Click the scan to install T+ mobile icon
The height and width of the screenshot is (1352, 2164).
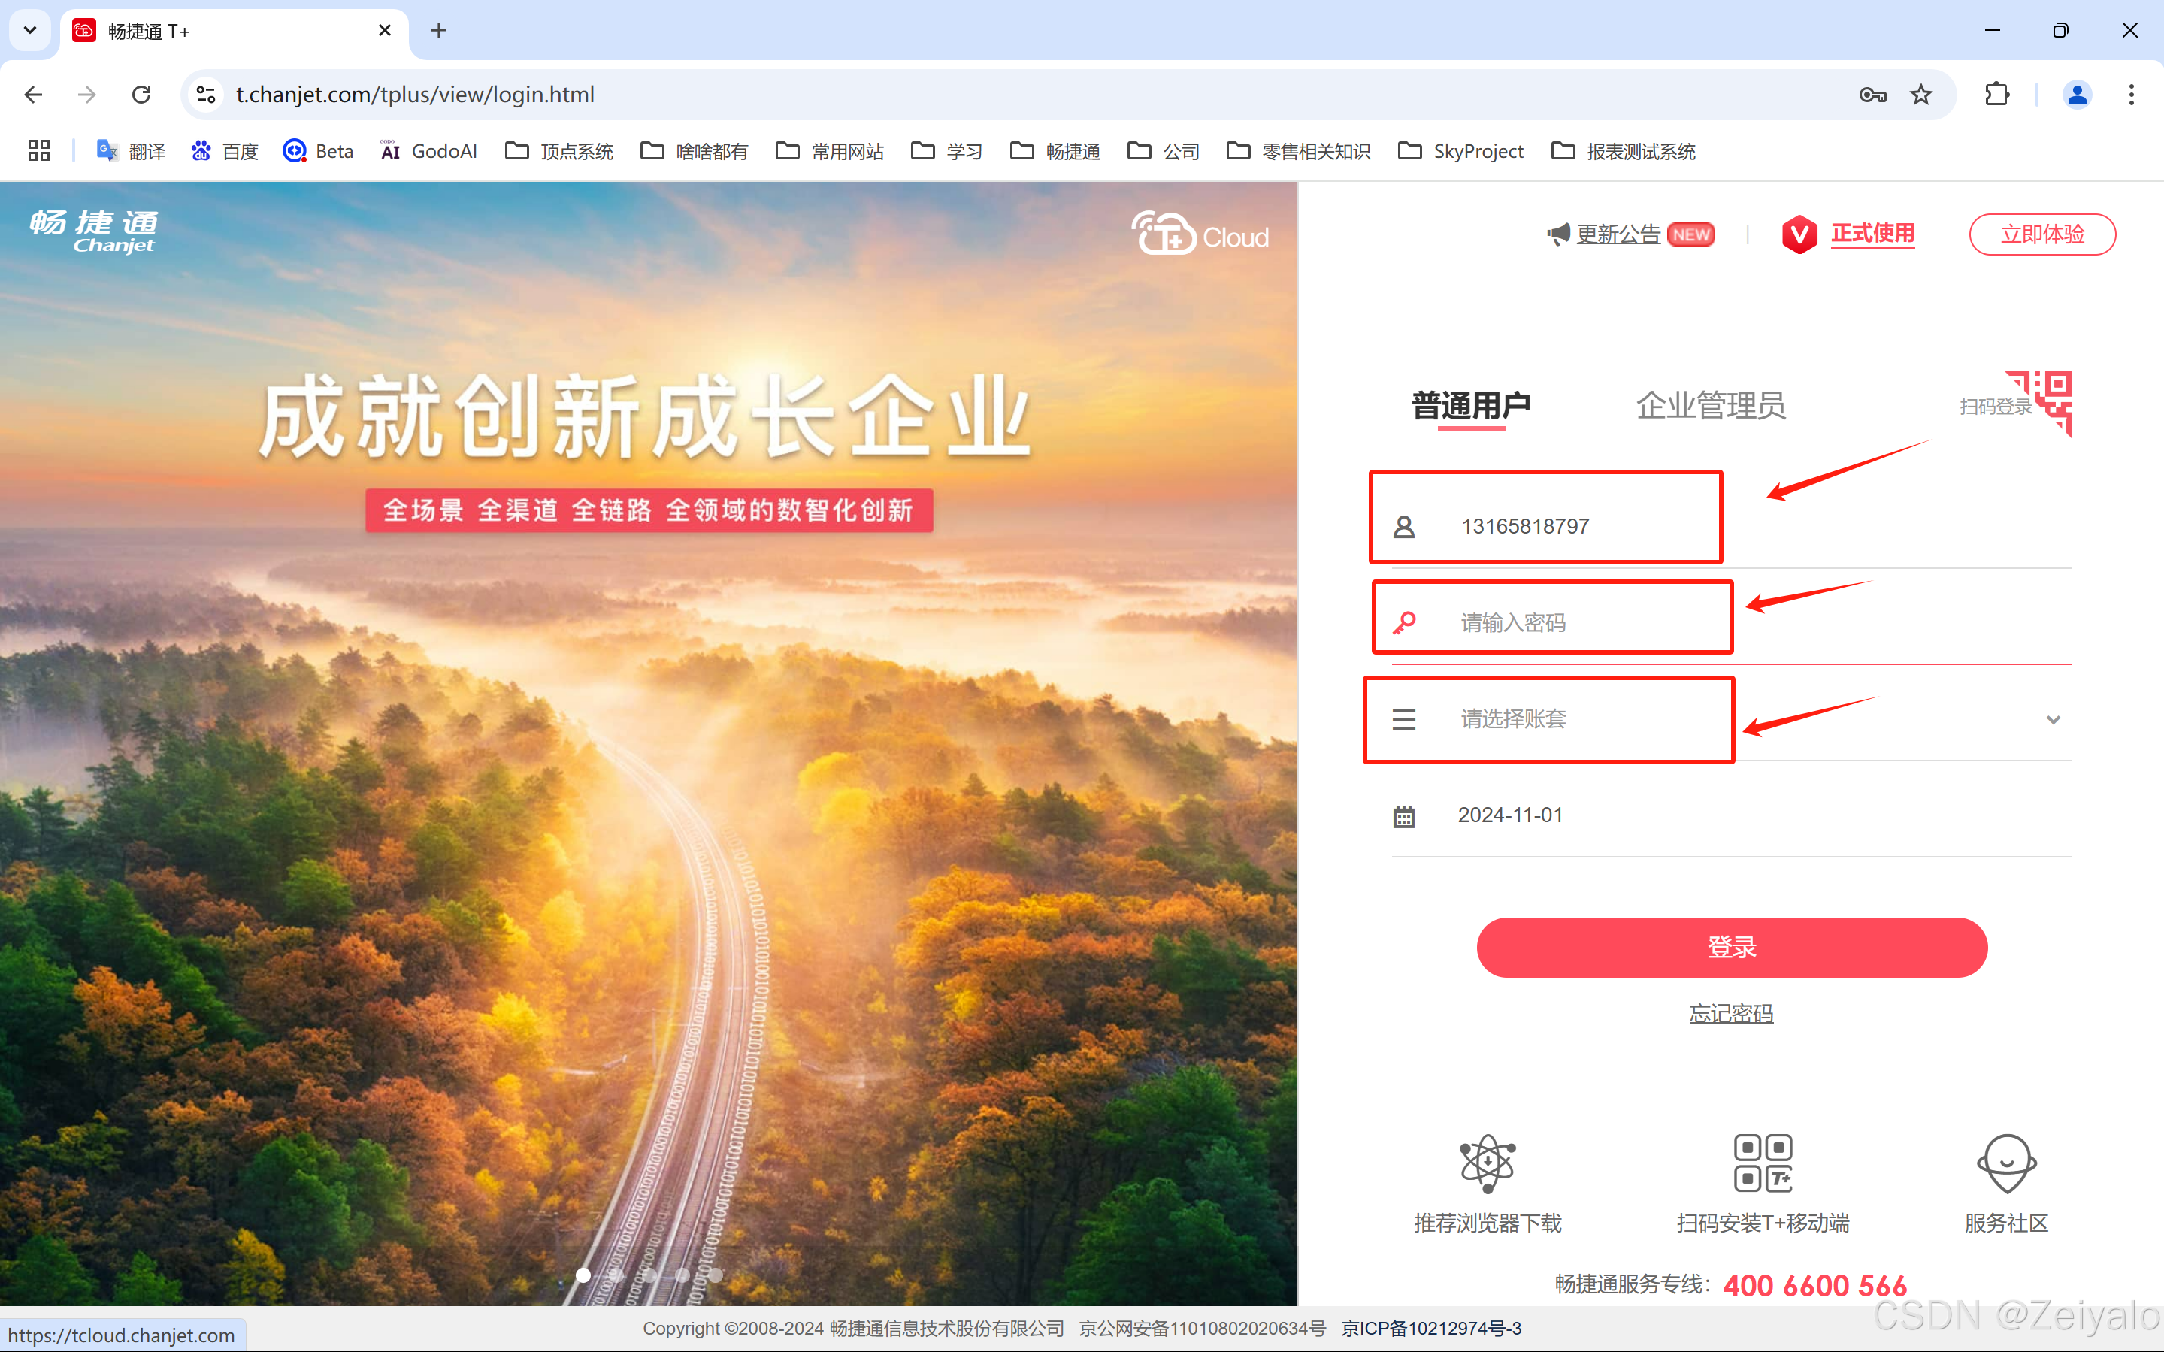click(1763, 1163)
